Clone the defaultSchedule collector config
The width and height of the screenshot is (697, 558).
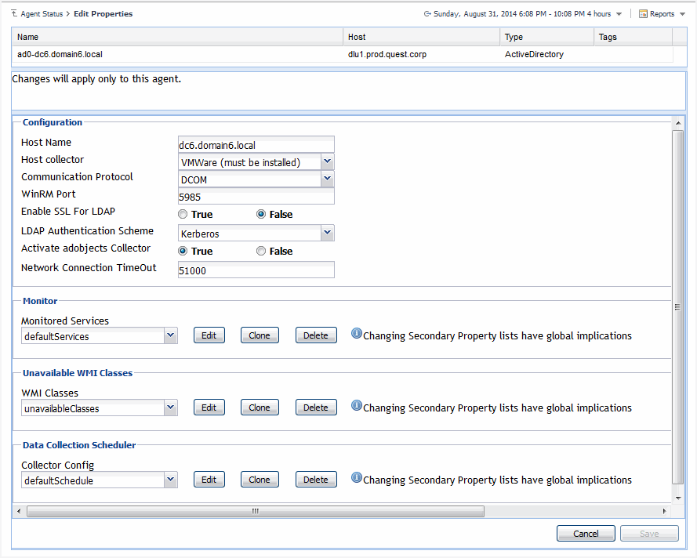pyautogui.click(x=260, y=480)
